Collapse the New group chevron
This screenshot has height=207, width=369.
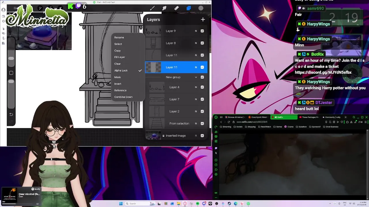tap(196, 77)
